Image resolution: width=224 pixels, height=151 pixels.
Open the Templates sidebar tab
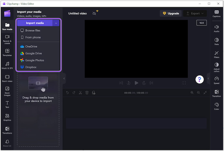(7, 52)
